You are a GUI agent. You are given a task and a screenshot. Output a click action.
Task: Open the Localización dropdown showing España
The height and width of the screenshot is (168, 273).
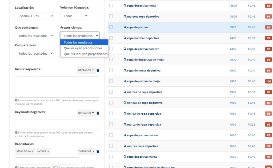coord(34,16)
